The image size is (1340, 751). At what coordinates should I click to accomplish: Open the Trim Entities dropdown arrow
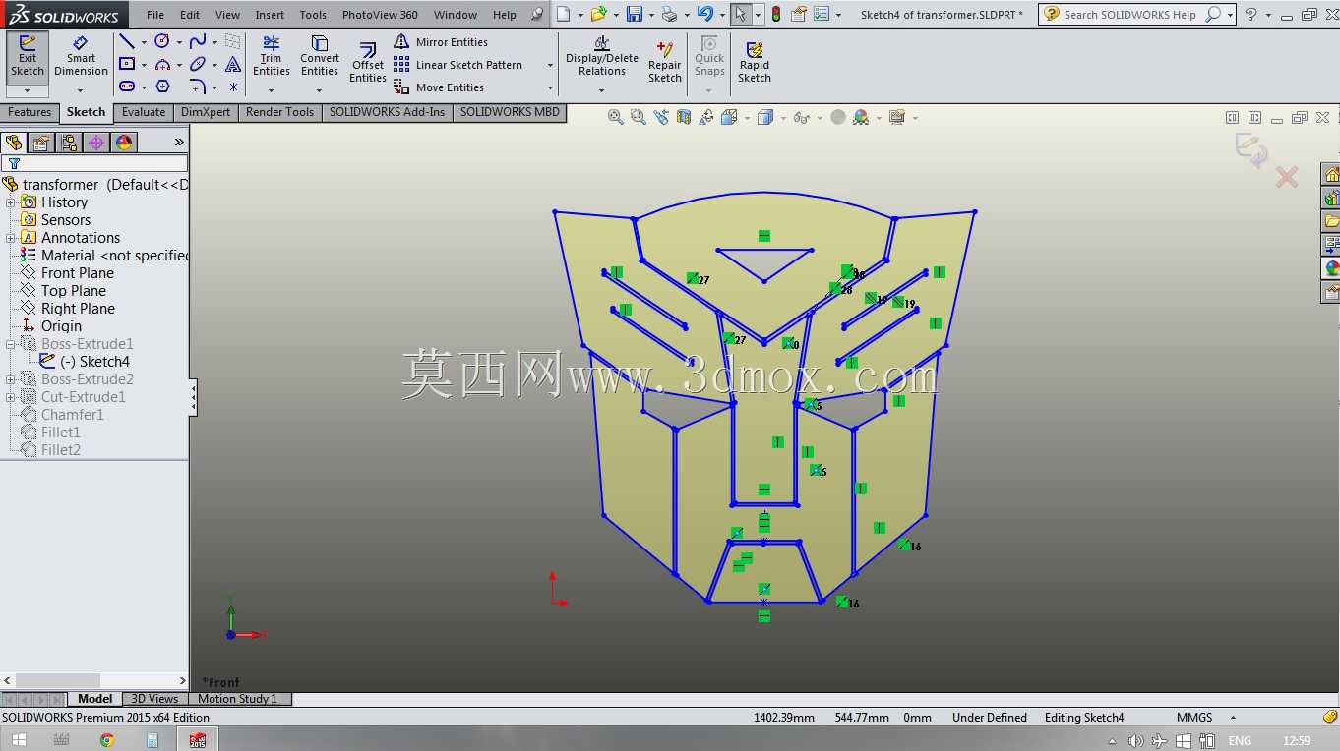[271, 91]
